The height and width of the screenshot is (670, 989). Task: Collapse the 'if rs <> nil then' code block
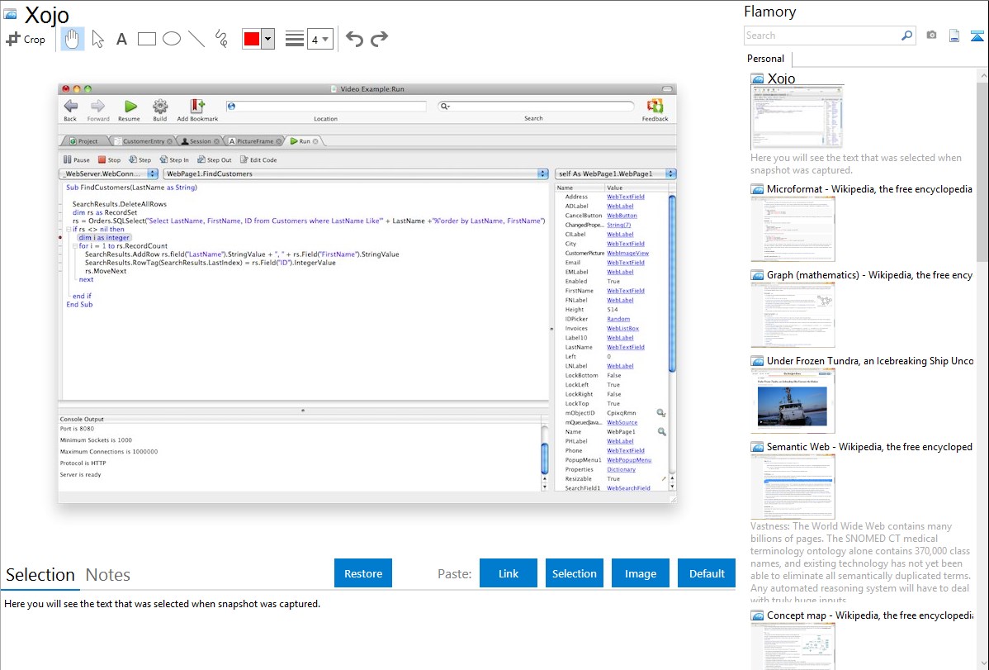click(x=69, y=229)
